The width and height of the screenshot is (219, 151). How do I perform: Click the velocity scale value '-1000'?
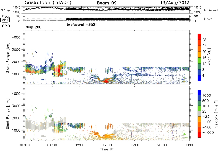(208, 132)
